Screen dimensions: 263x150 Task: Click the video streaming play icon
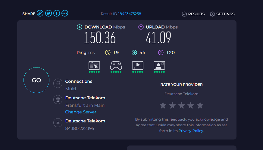(138, 65)
